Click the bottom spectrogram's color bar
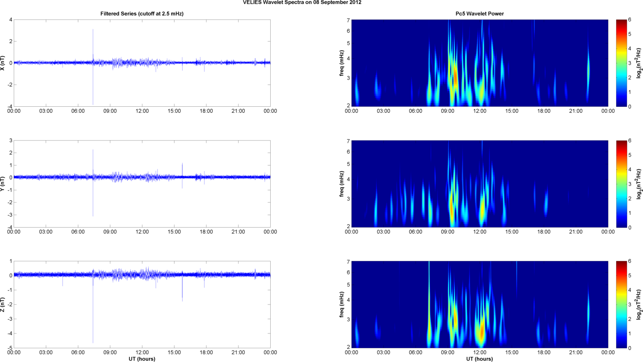The height and width of the screenshot is (362, 643). click(x=621, y=305)
